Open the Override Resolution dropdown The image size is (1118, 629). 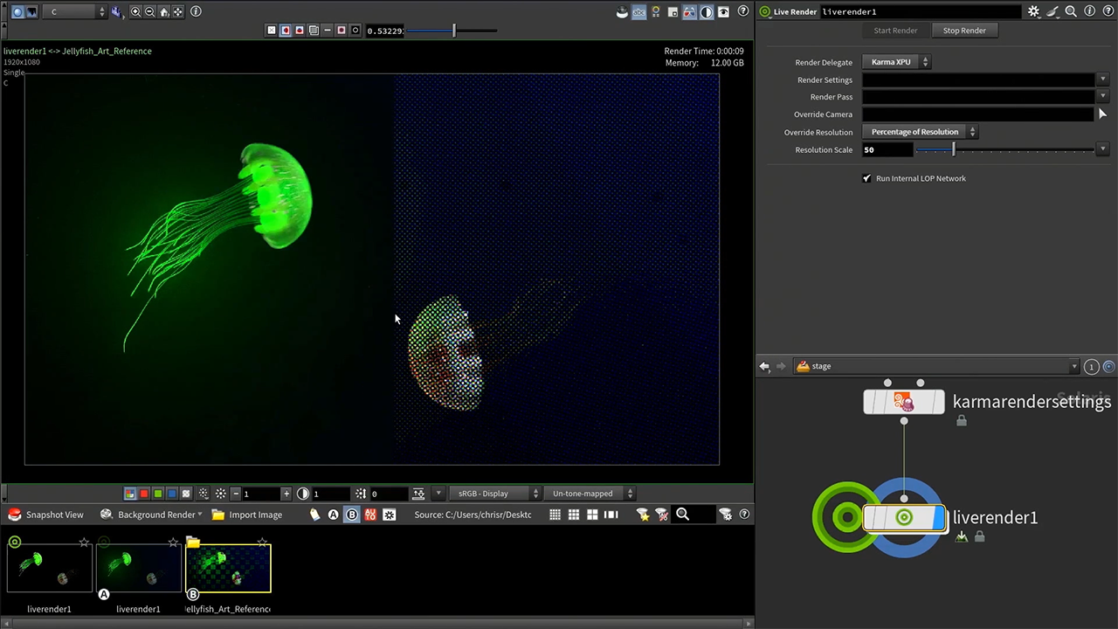920,132
